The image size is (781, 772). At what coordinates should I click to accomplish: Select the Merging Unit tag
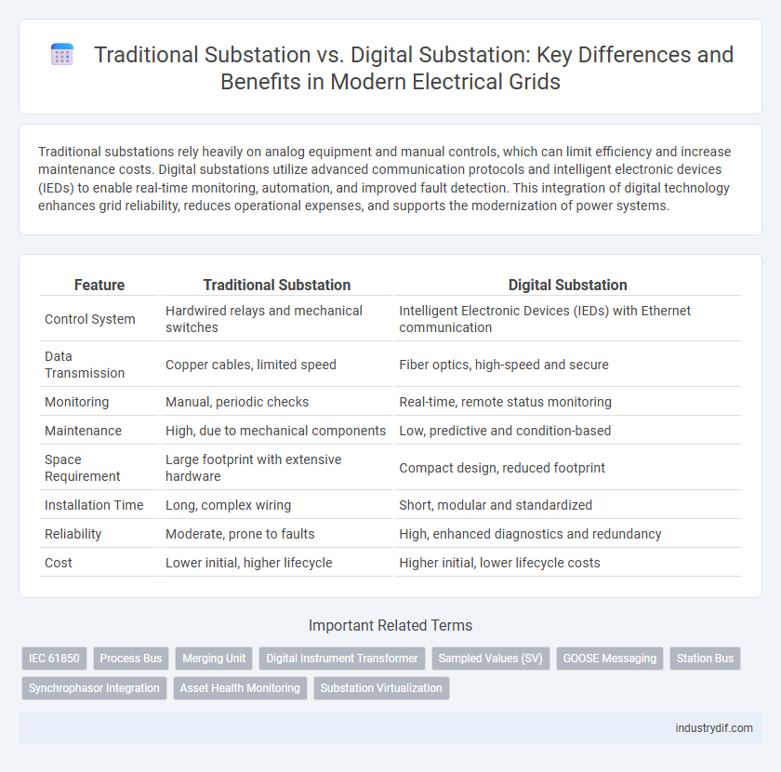(214, 659)
